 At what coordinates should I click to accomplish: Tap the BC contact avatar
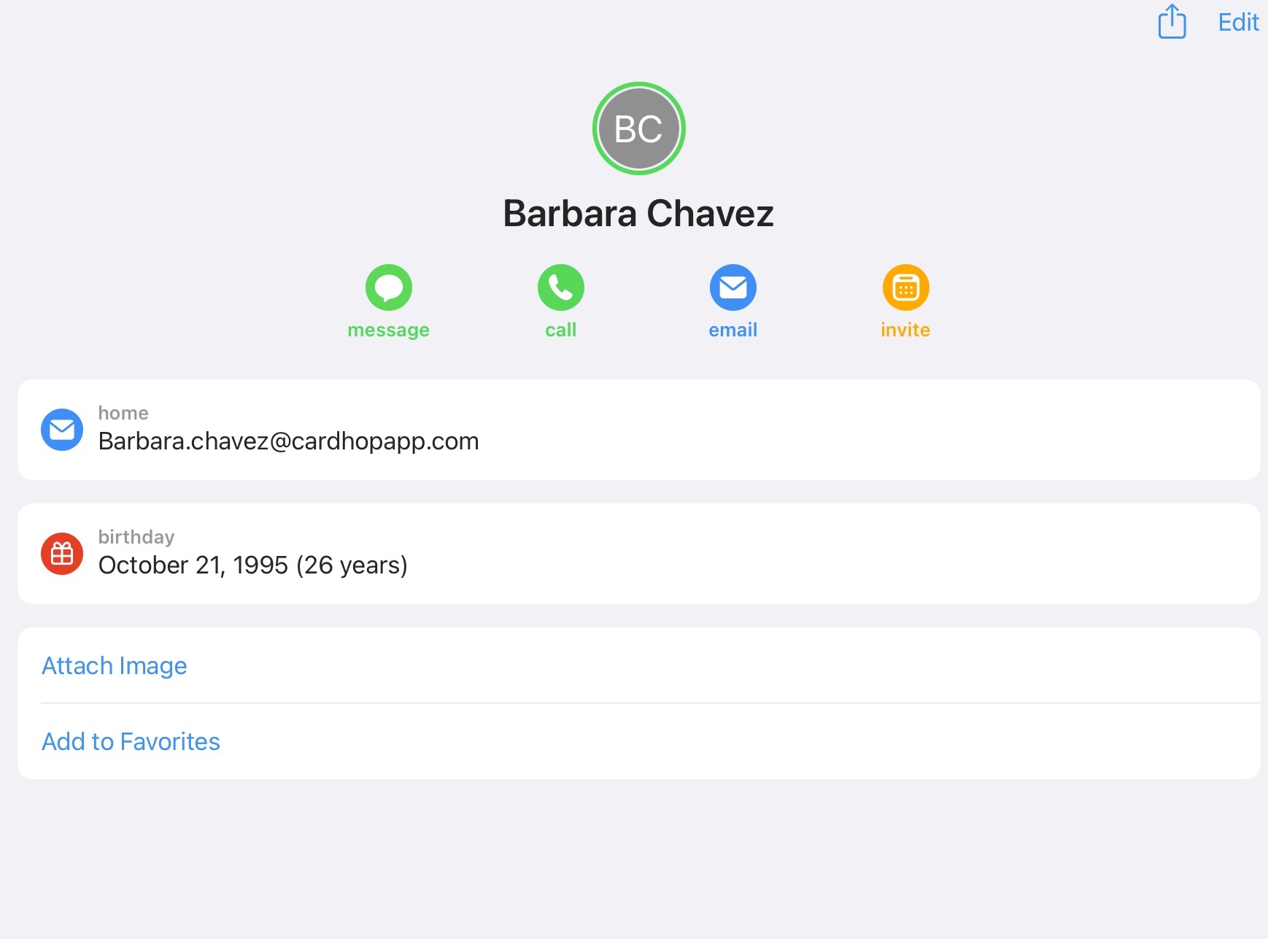click(x=638, y=128)
